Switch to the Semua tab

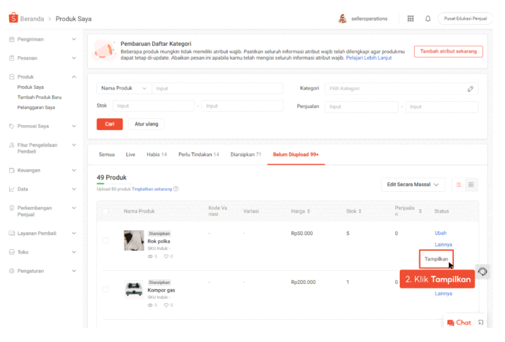(107, 155)
